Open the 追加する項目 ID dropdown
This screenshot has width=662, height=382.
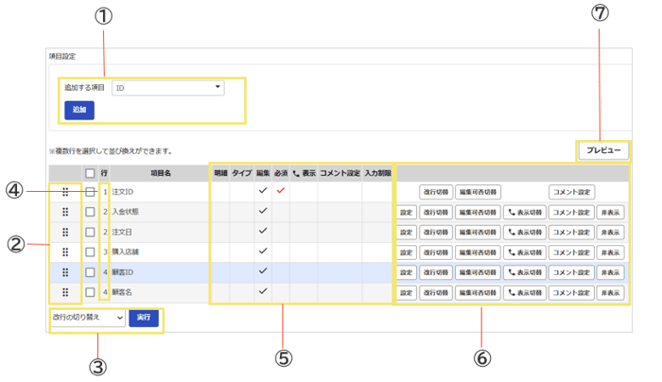pyautogui.click(x=168, y=88)
